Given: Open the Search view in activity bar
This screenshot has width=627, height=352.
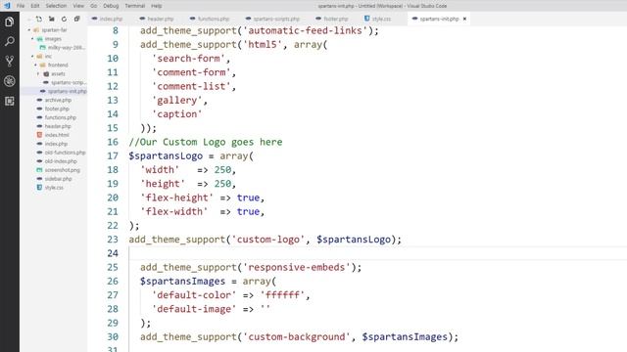Looking at the screenshot, I should point(9,41).
